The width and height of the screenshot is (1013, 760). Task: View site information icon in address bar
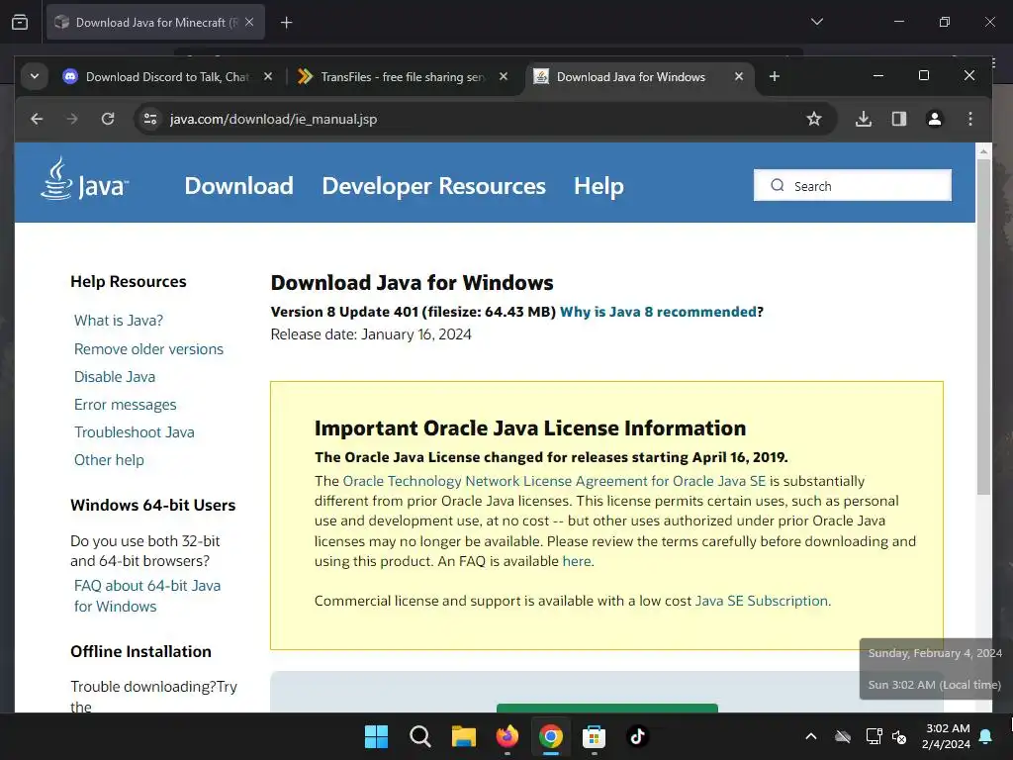(x=150, y=119)
